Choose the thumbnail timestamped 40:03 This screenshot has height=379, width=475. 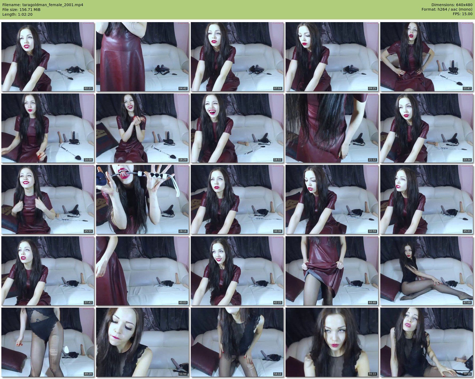click(x=142, y=271)
